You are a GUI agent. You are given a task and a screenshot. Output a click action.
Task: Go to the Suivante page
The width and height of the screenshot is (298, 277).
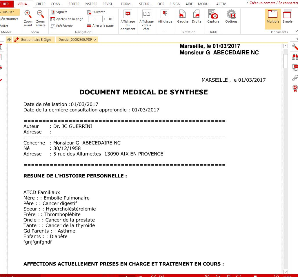point(96,12)
